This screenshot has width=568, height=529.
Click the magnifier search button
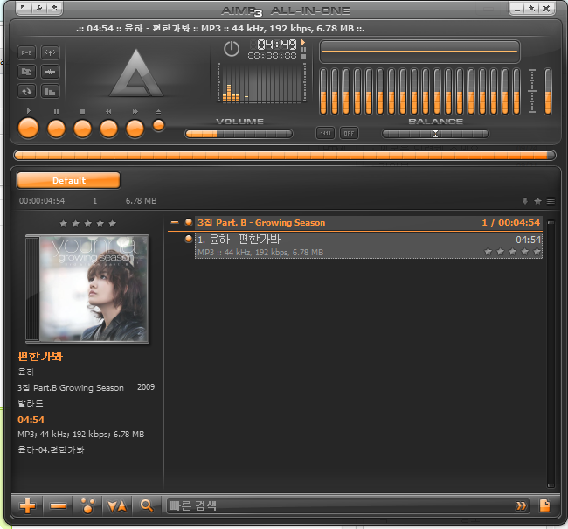click(x=146, y=505)
